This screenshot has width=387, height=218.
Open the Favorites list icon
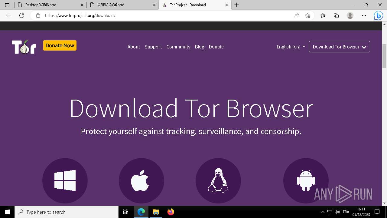[323, 15]
